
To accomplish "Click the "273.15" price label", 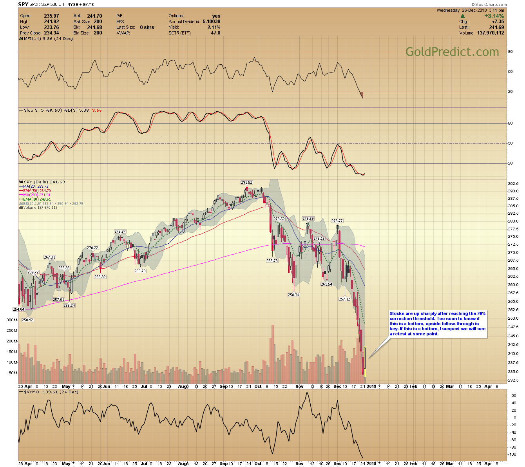I will coord(319,239).
